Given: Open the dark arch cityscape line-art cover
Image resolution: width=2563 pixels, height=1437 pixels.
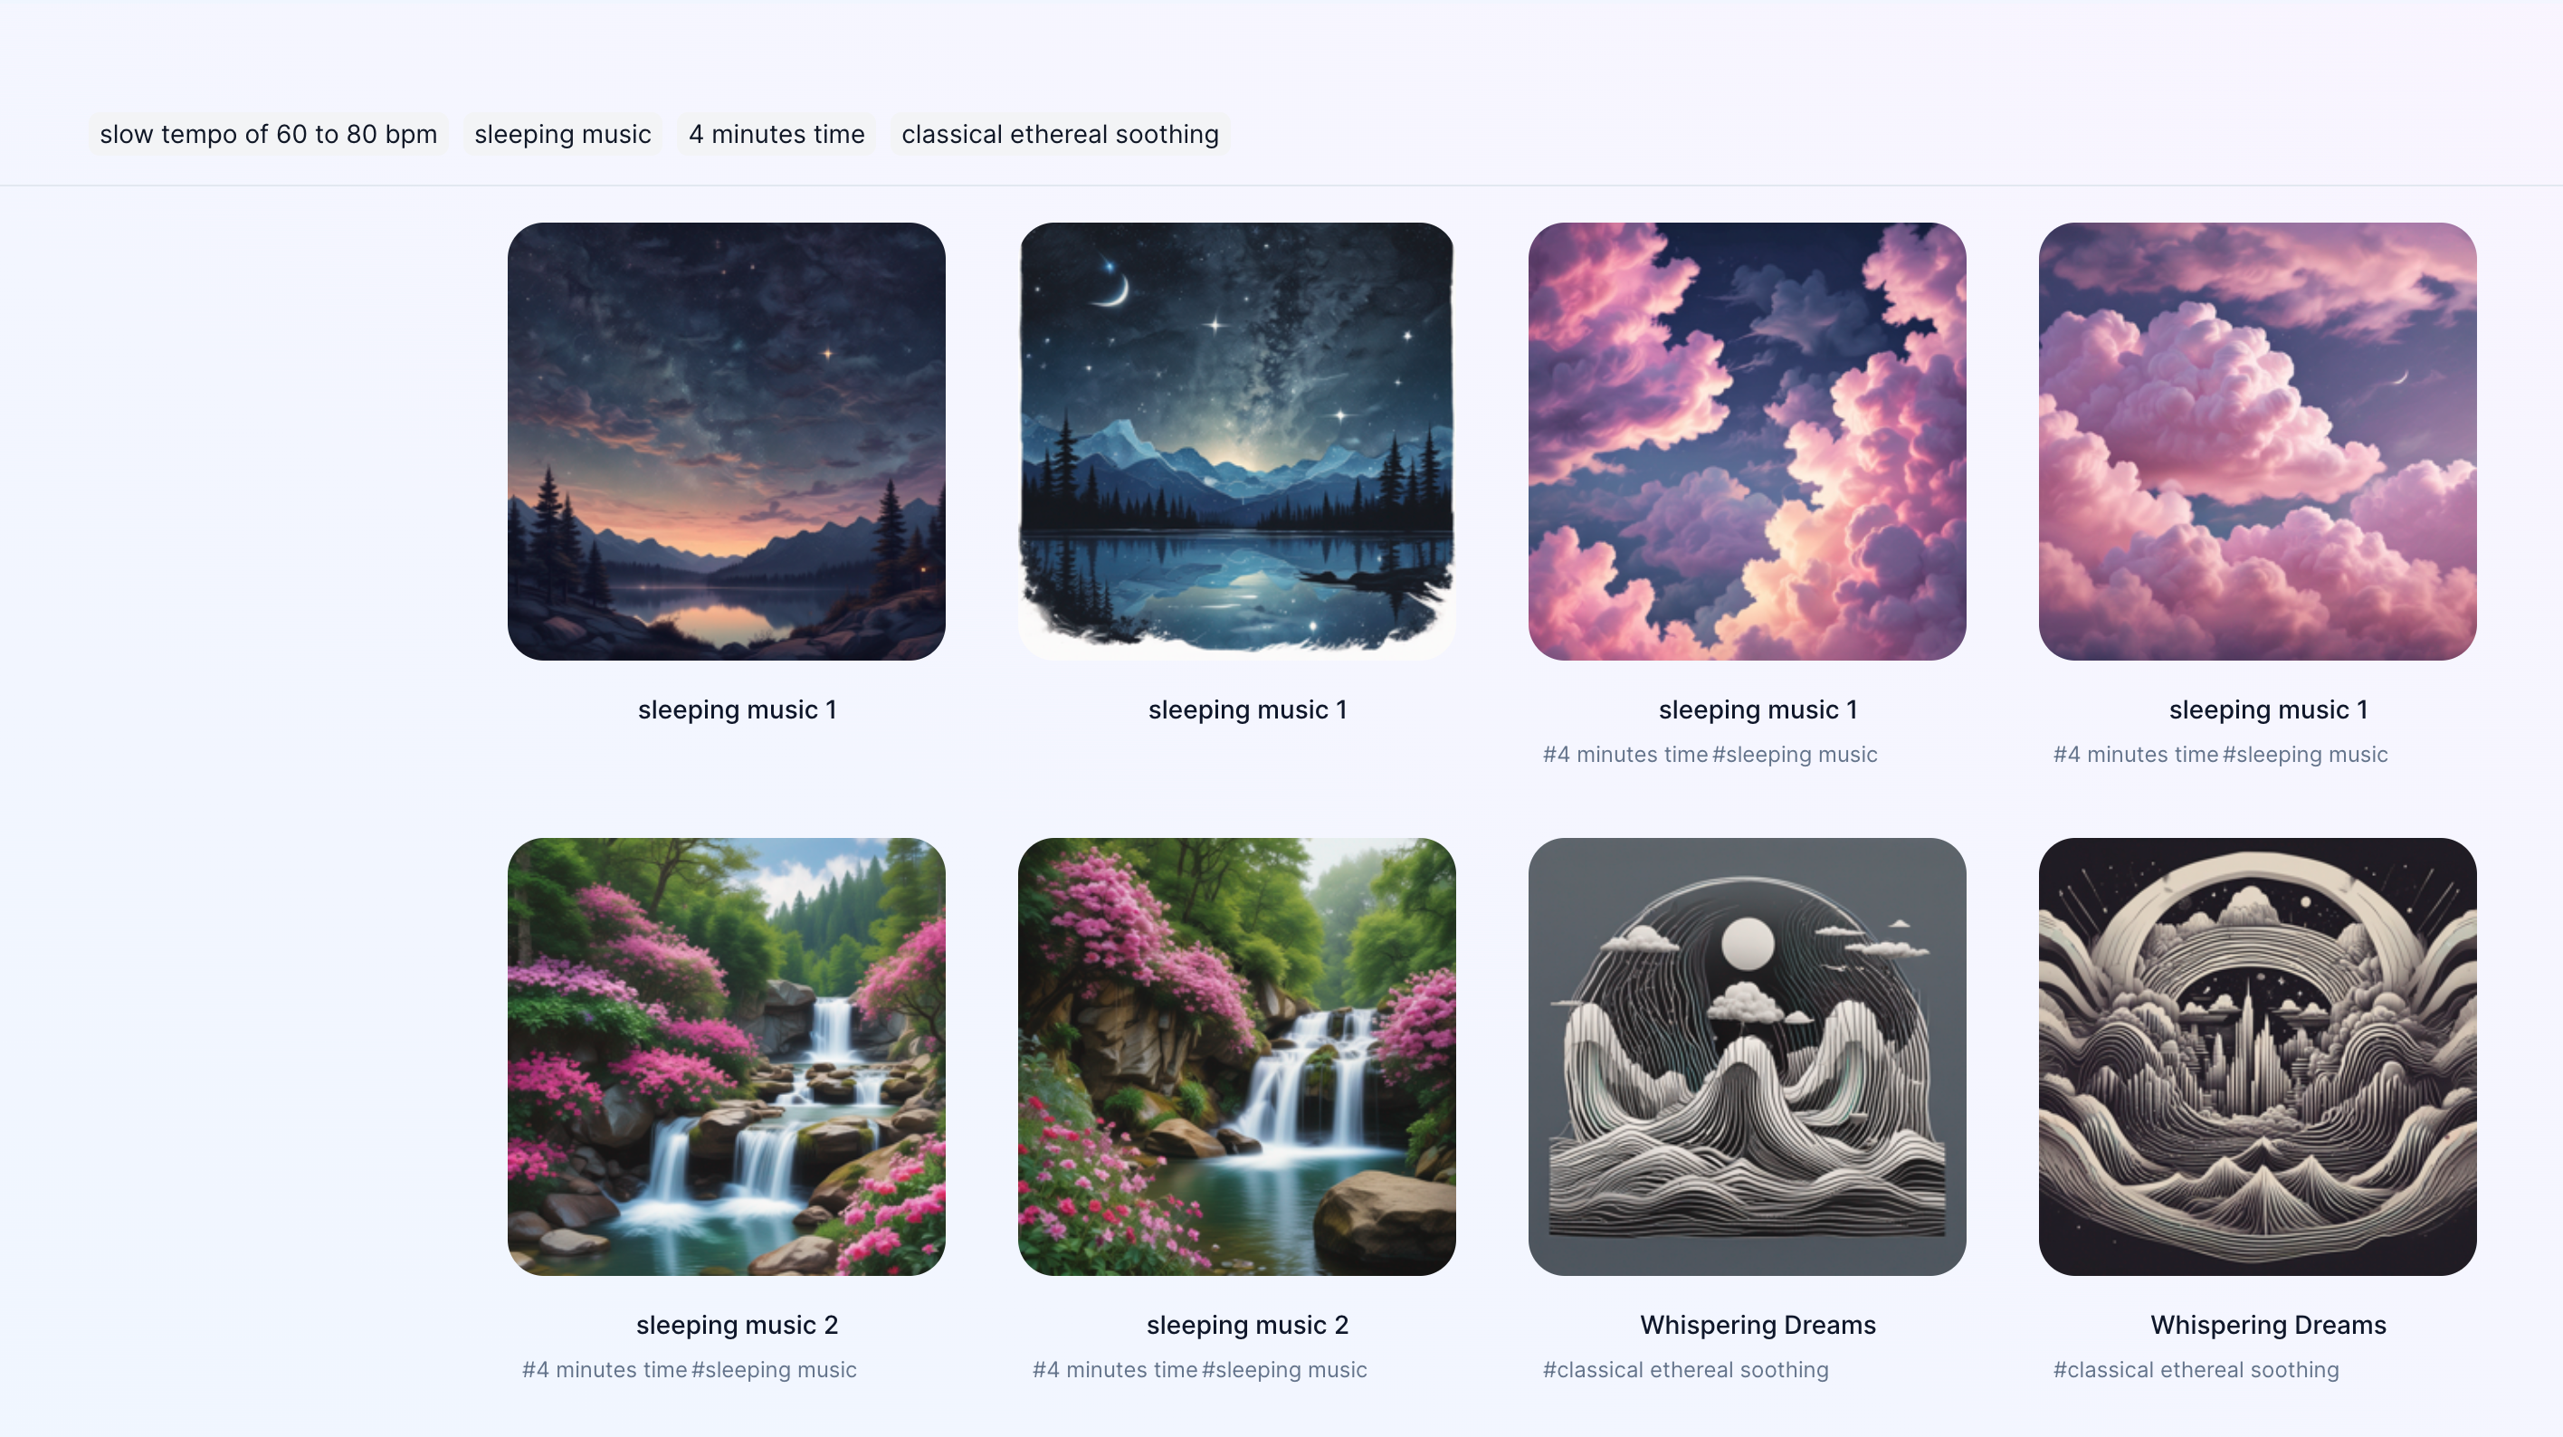Looking at the screenshot, I should click(x=2257, y=1057).
